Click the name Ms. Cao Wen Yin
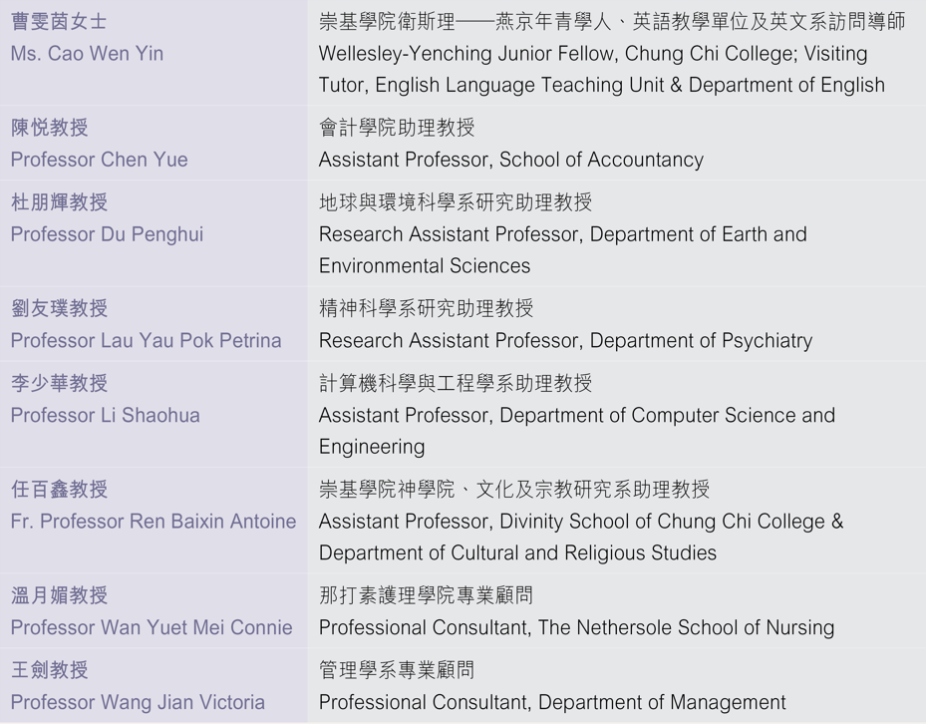The height and width of the screenshot is (724, 926). tap(87, 54)
